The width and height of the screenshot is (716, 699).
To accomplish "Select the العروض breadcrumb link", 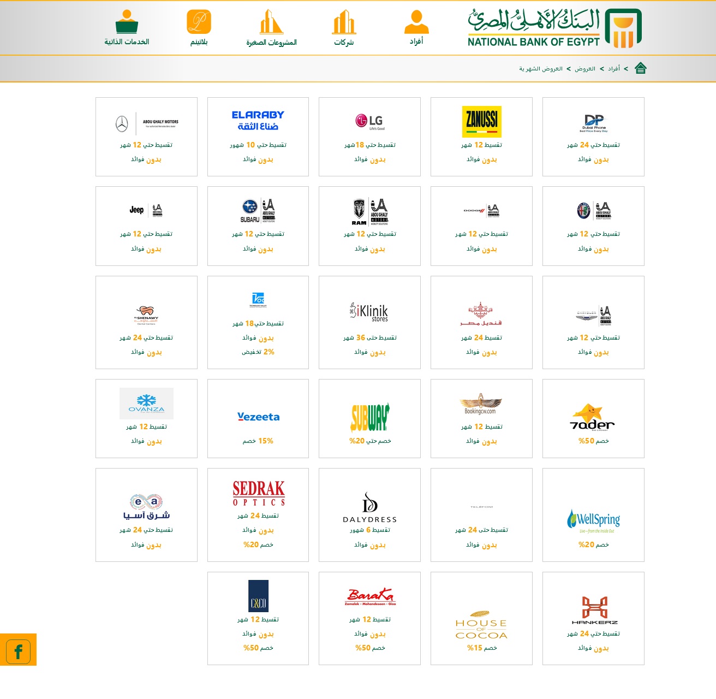I will coord(585,69).
